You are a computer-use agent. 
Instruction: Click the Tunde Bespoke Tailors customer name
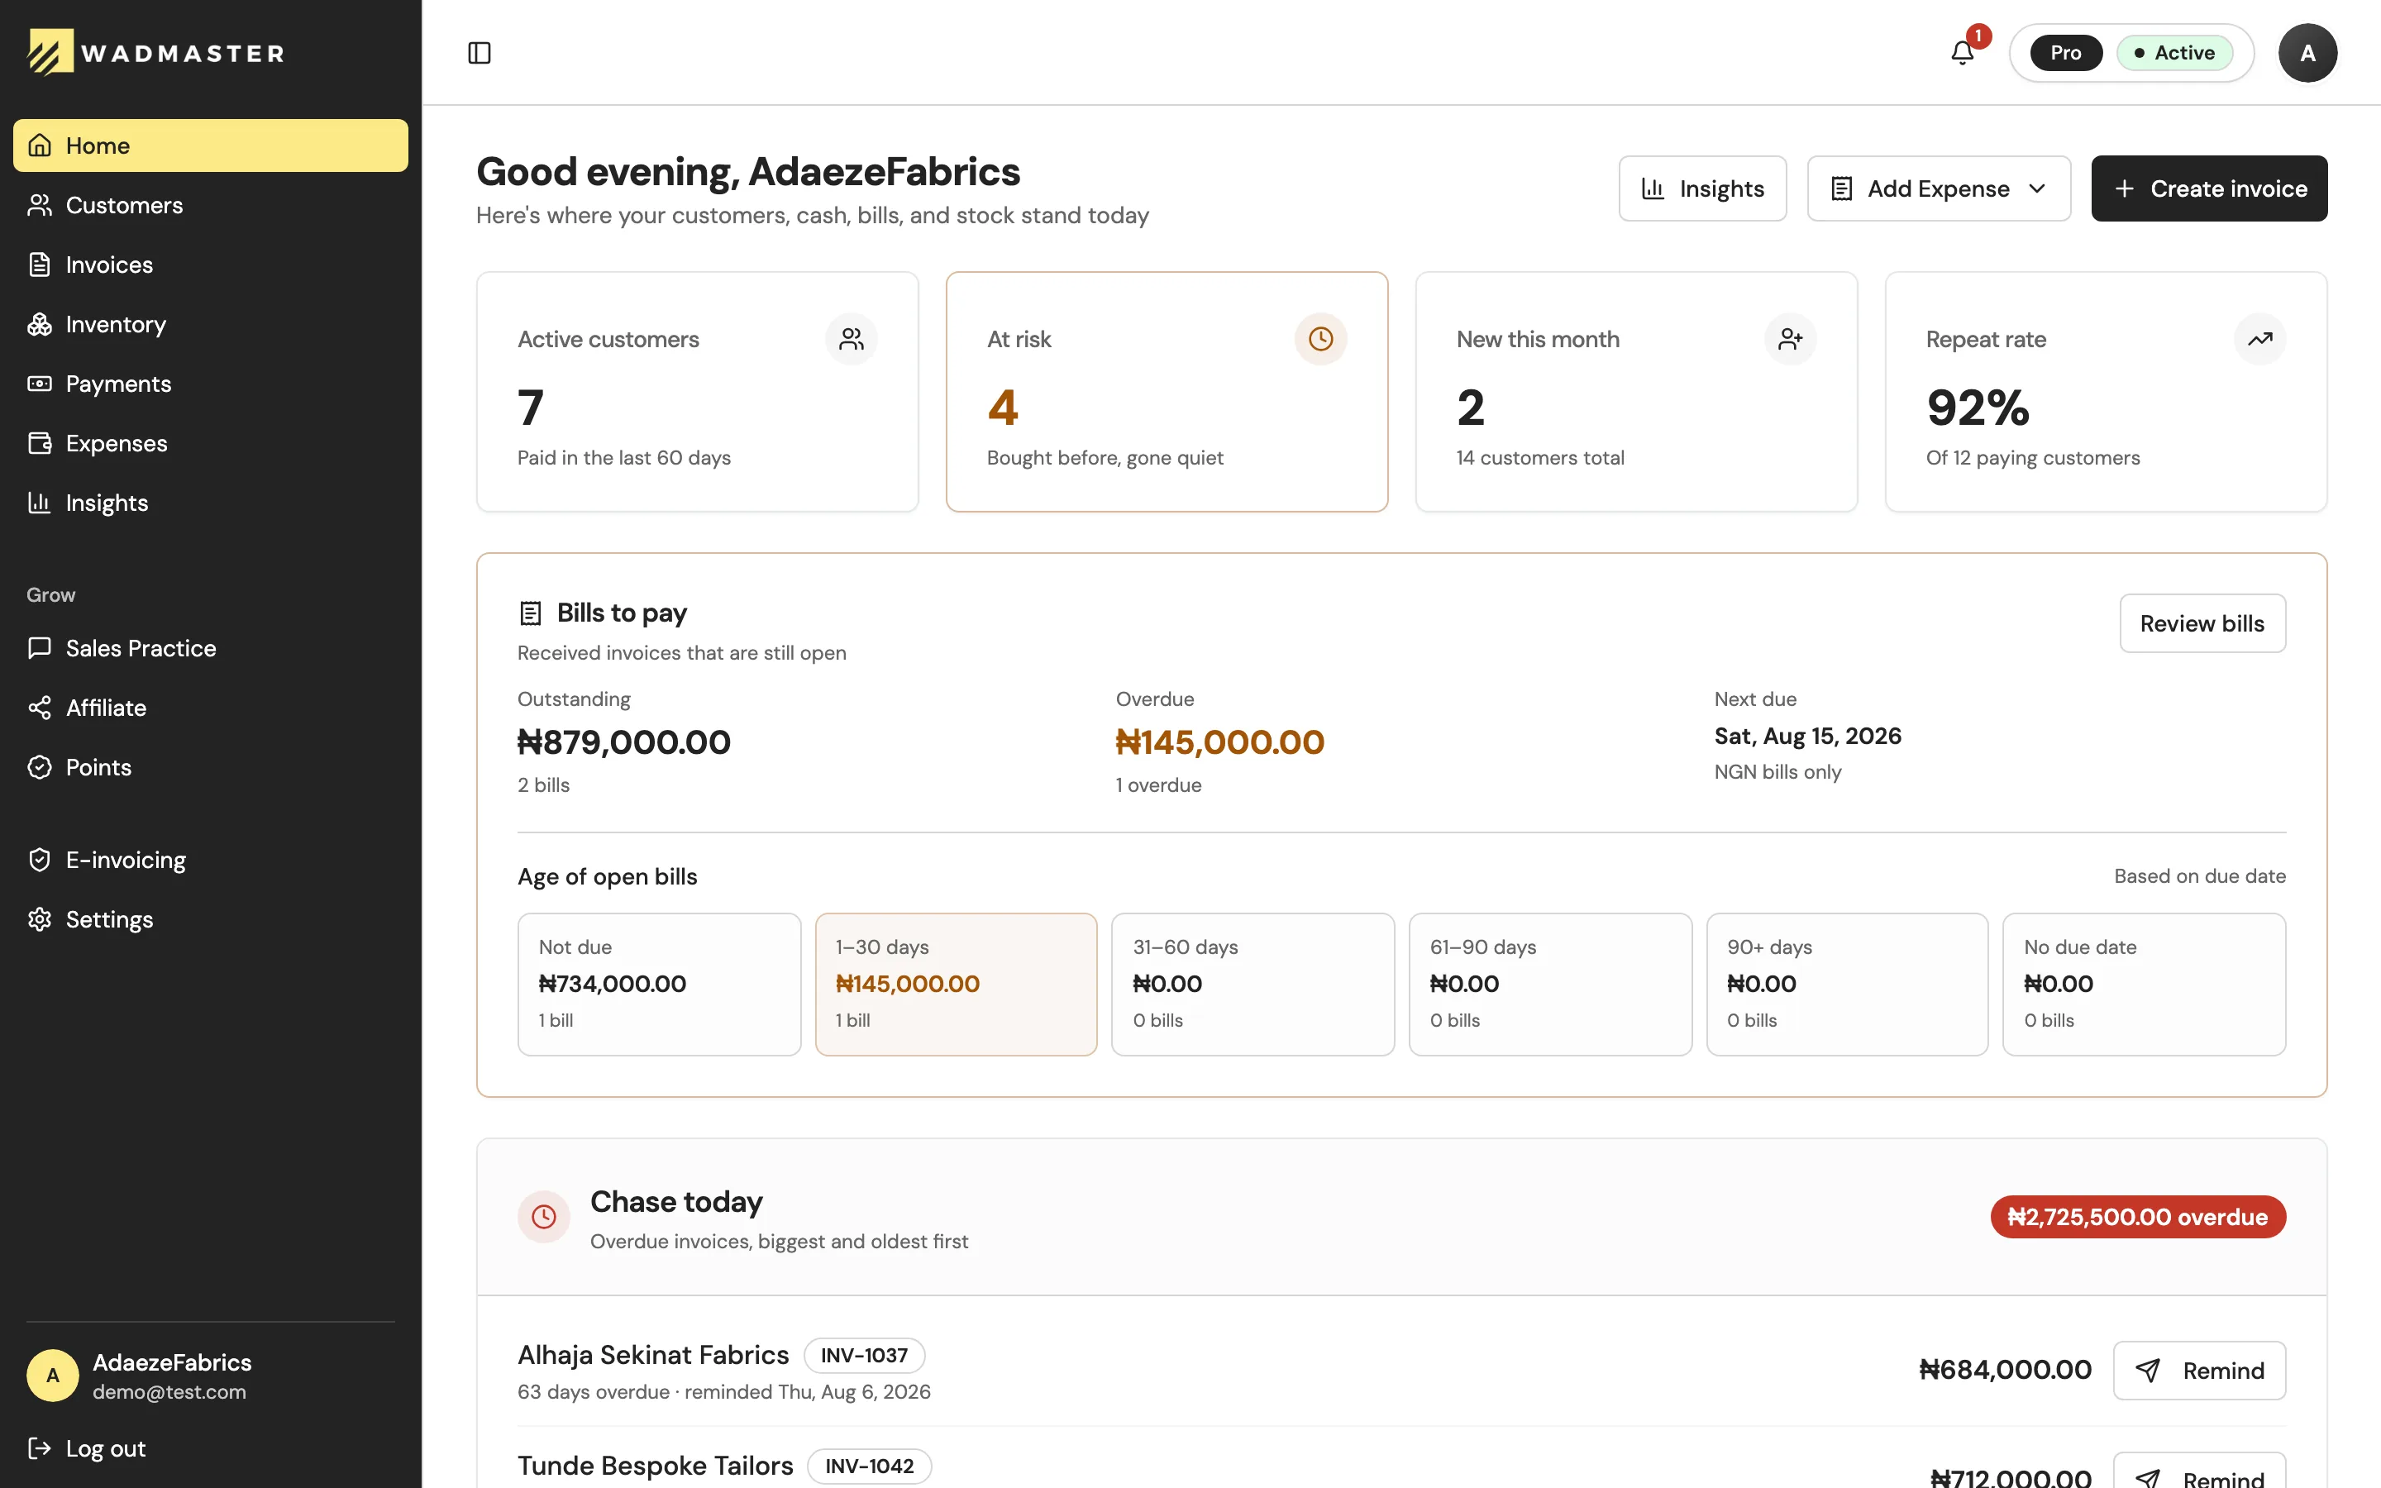click(656, 1466)
